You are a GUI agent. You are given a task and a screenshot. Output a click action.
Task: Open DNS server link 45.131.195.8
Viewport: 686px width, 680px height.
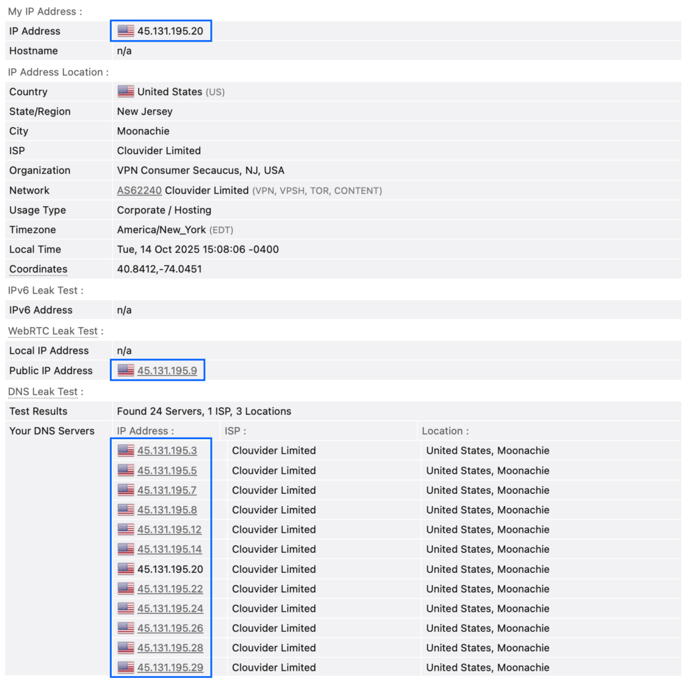(x=167, y=510)
